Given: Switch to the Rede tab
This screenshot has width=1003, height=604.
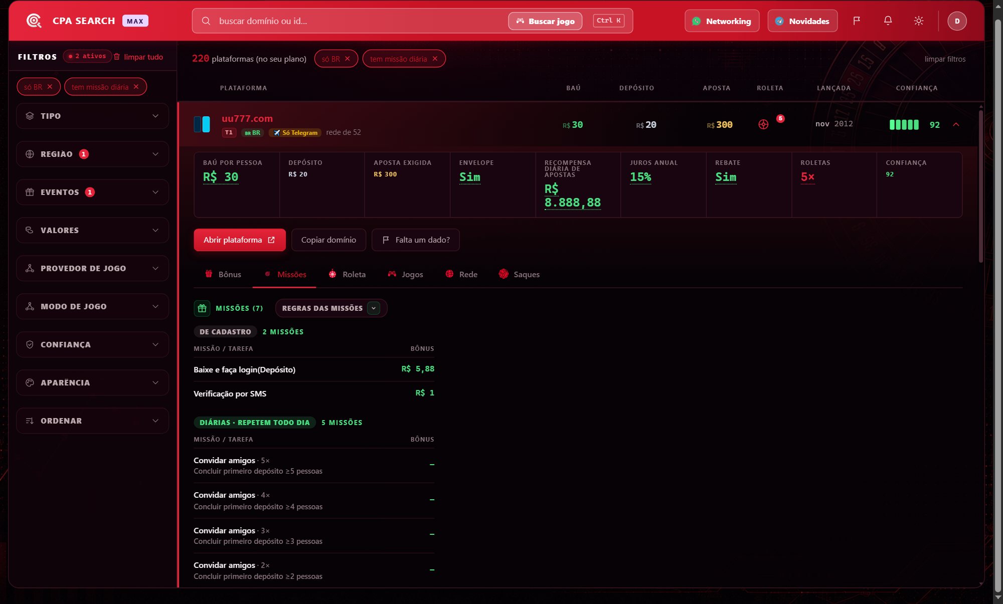Looking at the screenshot, I should click(461, 274).
